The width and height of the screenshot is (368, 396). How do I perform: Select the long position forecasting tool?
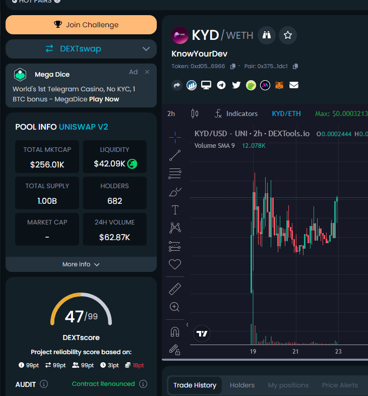tap(174, 247)
